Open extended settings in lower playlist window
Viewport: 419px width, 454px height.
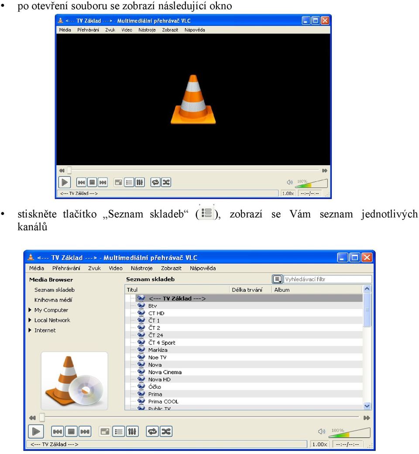(132, 432)
